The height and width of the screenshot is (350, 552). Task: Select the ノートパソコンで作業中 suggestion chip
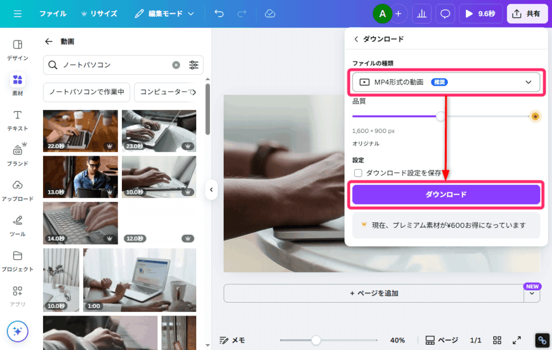coord(87,92)
